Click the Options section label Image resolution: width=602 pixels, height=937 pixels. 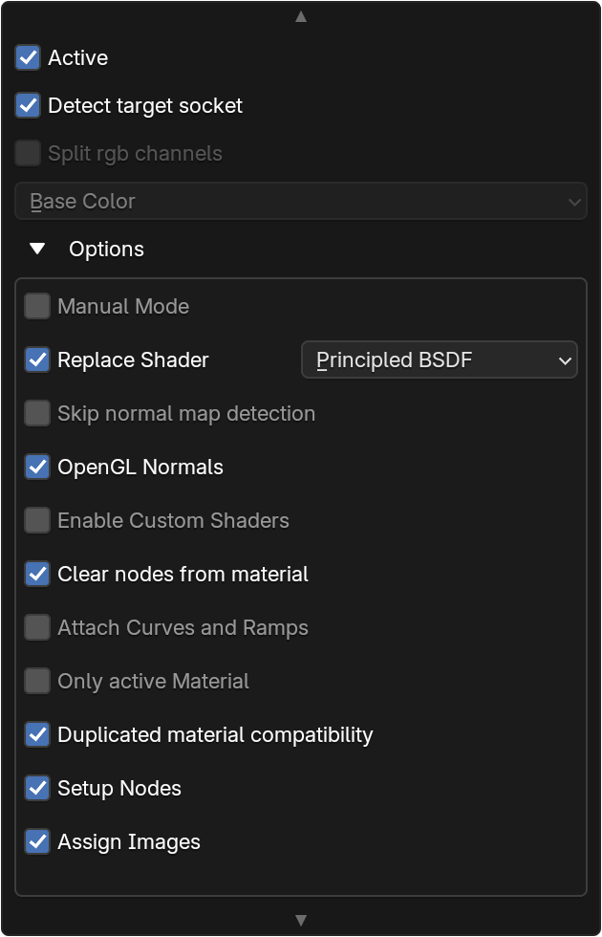coord(106,250)
